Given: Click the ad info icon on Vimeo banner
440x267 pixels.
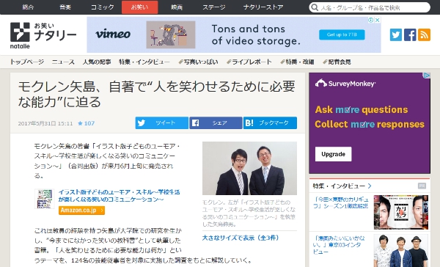Looking at the screenshot, I should 371,20.
